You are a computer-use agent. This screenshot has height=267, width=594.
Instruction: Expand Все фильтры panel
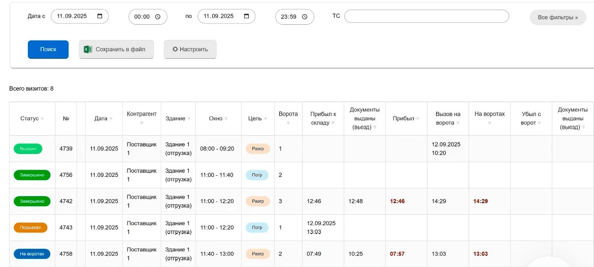pyautogui.click(x=558, y=17)
